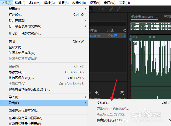Screen dimensions: 171x126
Task: Click the 0:30 mark on the timeline ruler
Action: tap(152, 37)
